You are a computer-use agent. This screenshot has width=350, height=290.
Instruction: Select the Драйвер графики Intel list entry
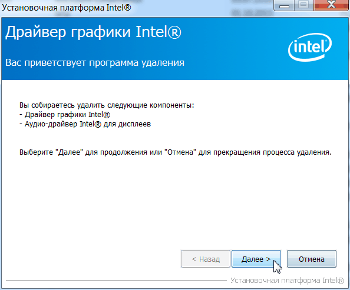coord(65,115)
